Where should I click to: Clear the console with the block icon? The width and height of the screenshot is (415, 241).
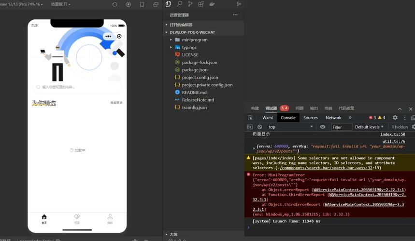point(259,127)
